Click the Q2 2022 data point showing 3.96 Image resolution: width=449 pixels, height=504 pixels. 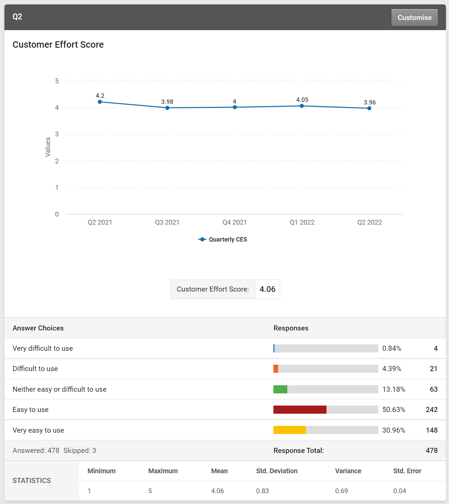(369, 108)
